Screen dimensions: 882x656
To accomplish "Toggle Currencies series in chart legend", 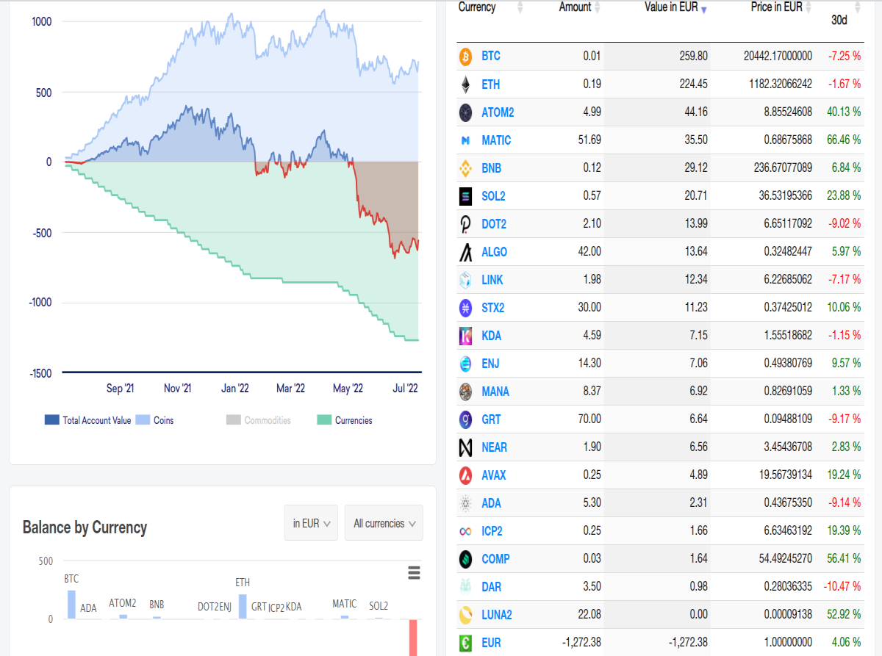I will (x=345, y=420).
